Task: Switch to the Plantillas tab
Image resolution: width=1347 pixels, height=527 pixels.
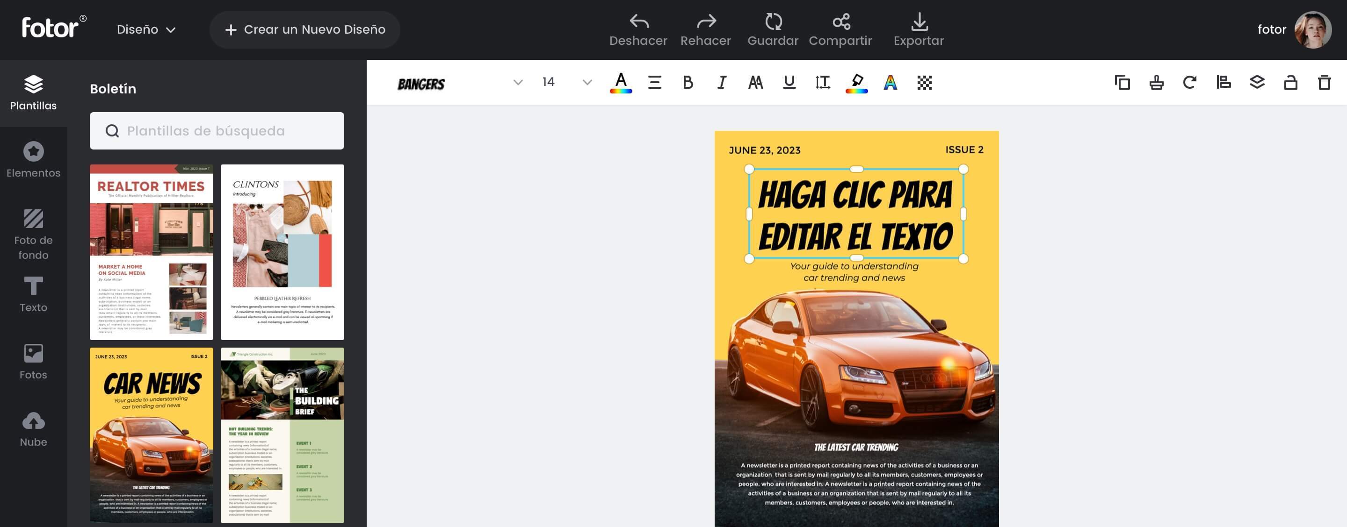Action: [x=34, y=93]
